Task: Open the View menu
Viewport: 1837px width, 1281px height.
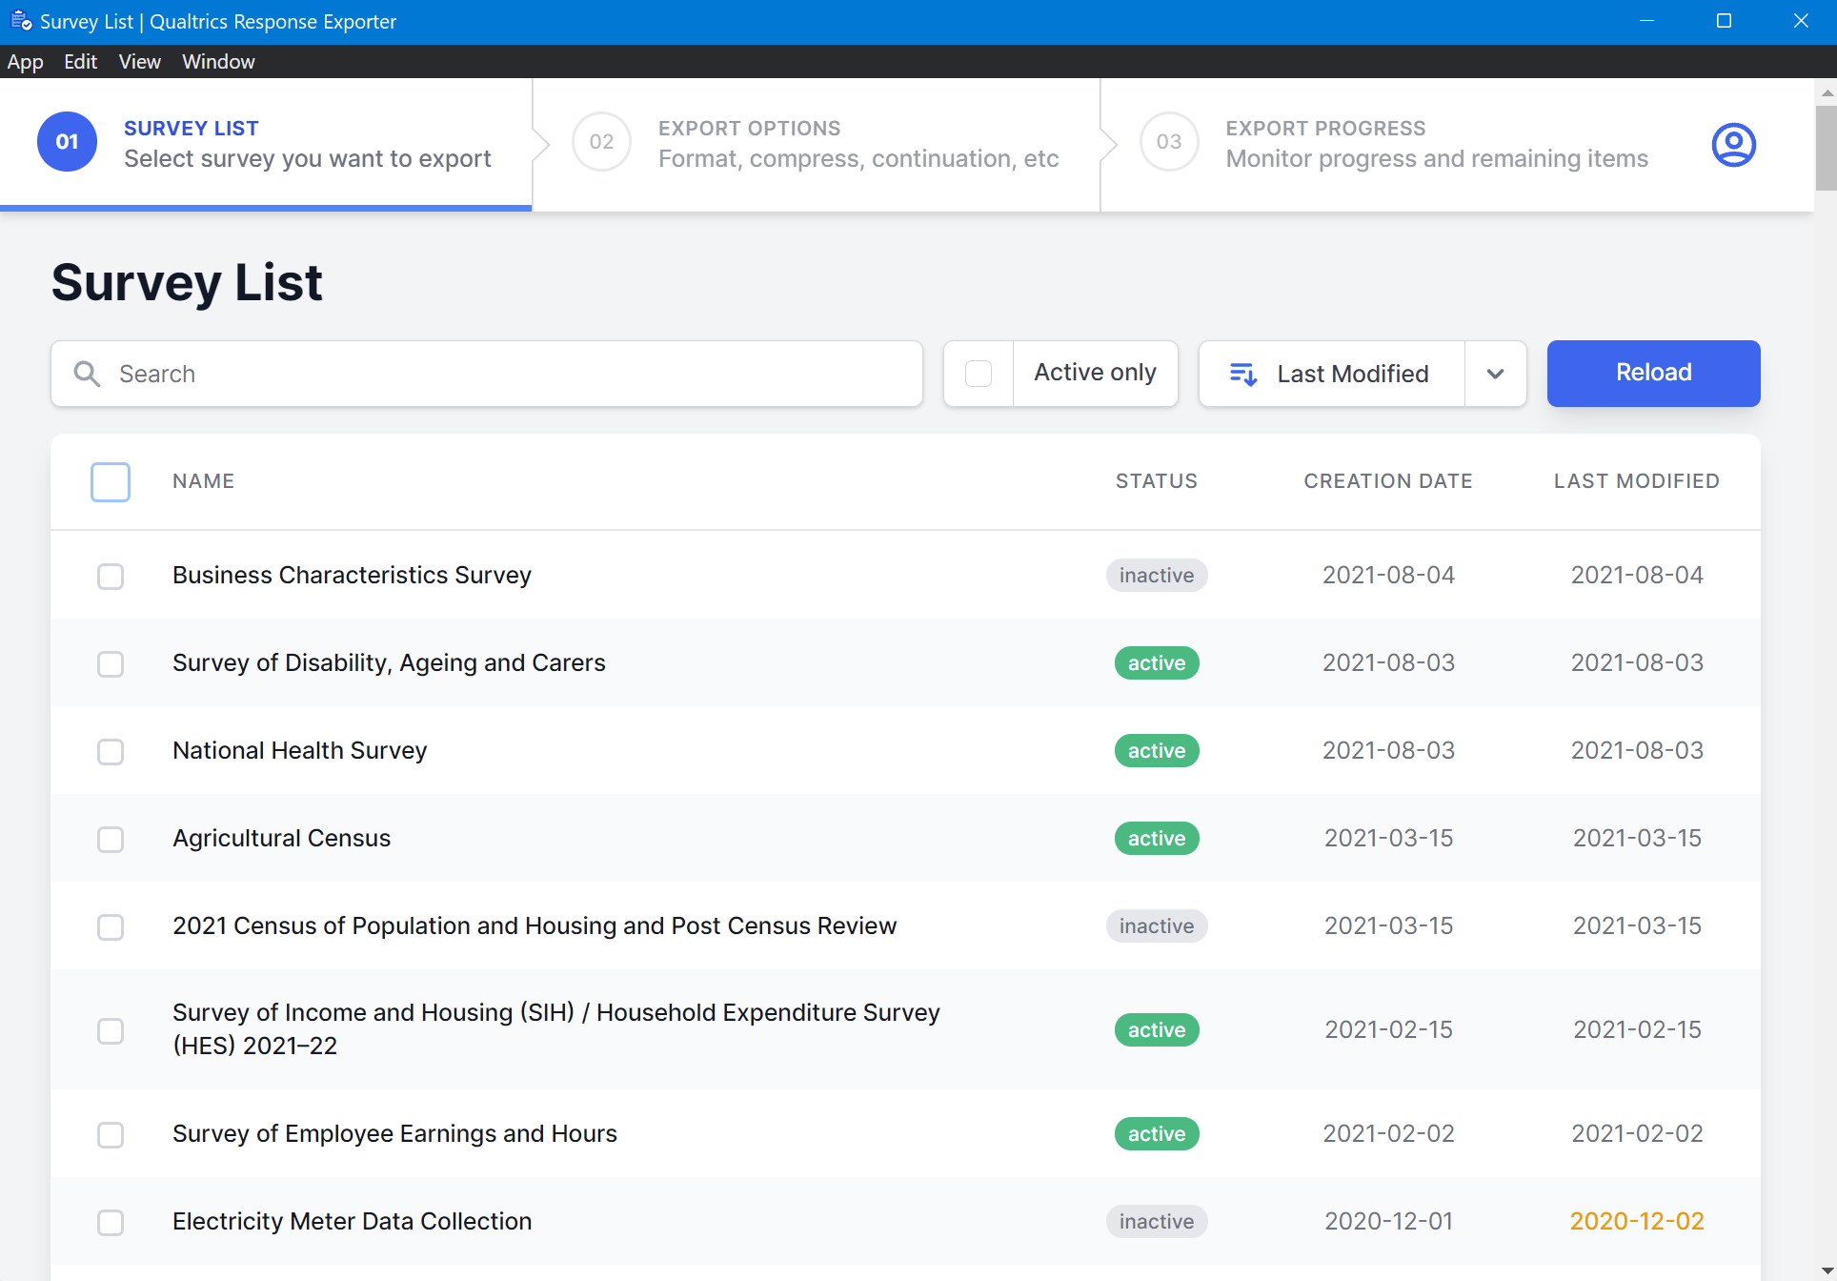Action: click(139, 62)
